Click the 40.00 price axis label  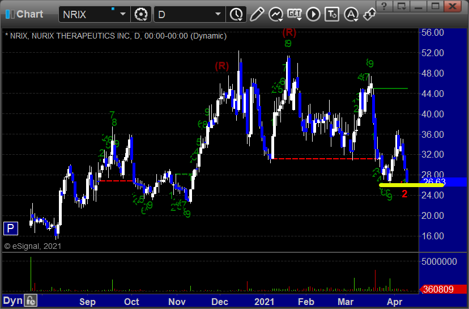click(433, 114)
